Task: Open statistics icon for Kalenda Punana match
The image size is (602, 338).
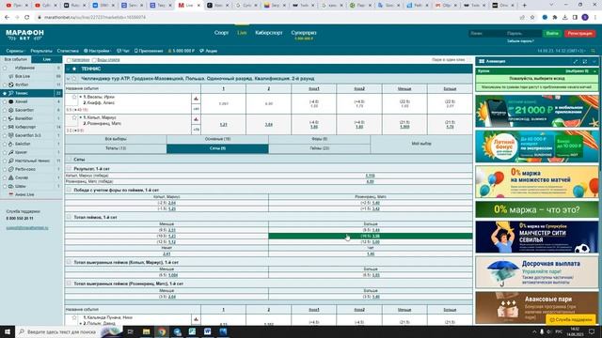Action: pyautogui.click(x=196, y=319)
